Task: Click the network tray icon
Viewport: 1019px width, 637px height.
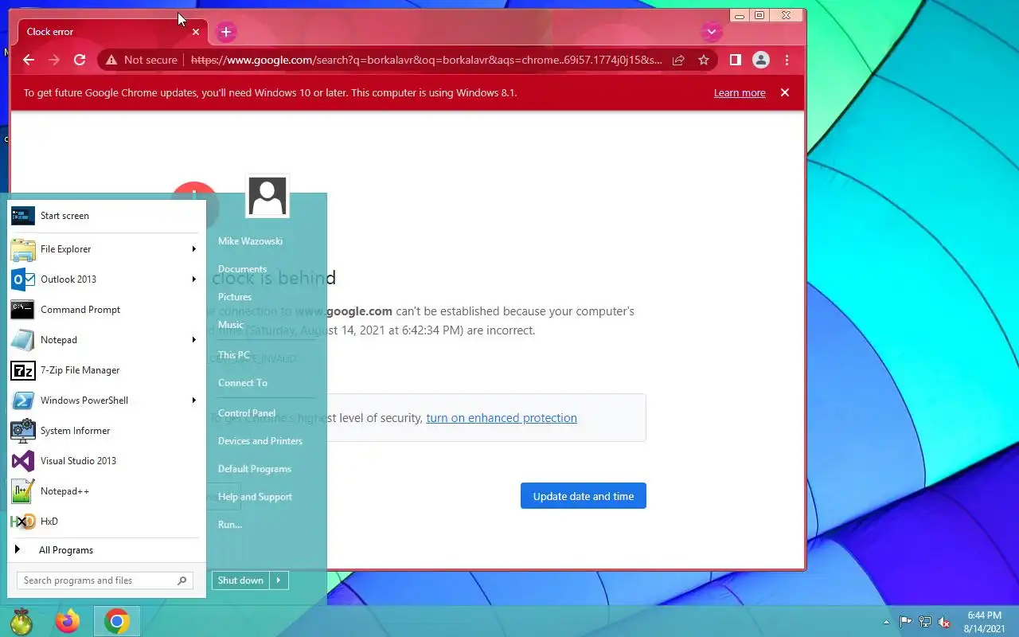Action: tap(925, 622)
